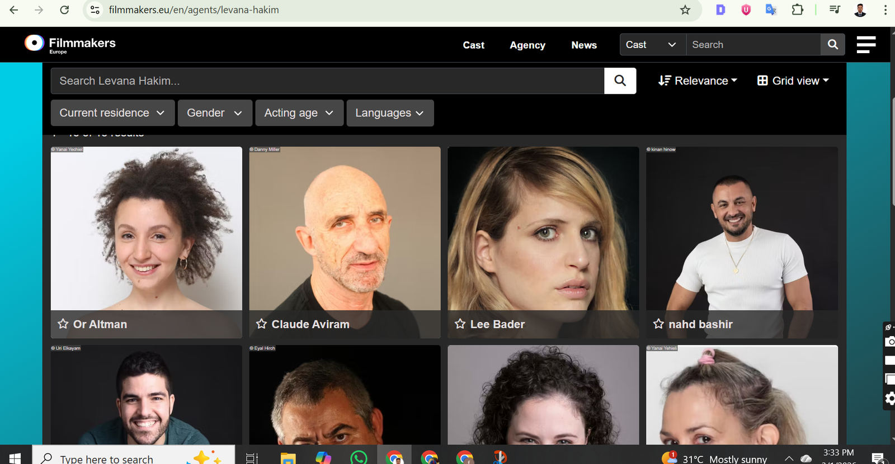895x464 pixels.
Task: Click the Filmmakers Europe logo
Action: point(70,44)
